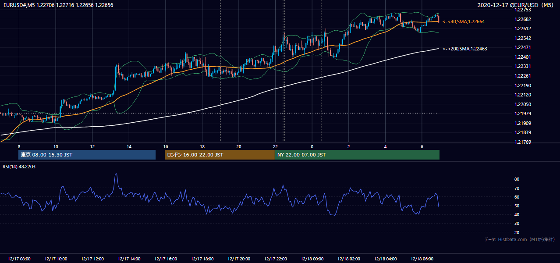Click price axis label 1.22331
Viewport: 560px width, 263px height.
click(522, 66)
